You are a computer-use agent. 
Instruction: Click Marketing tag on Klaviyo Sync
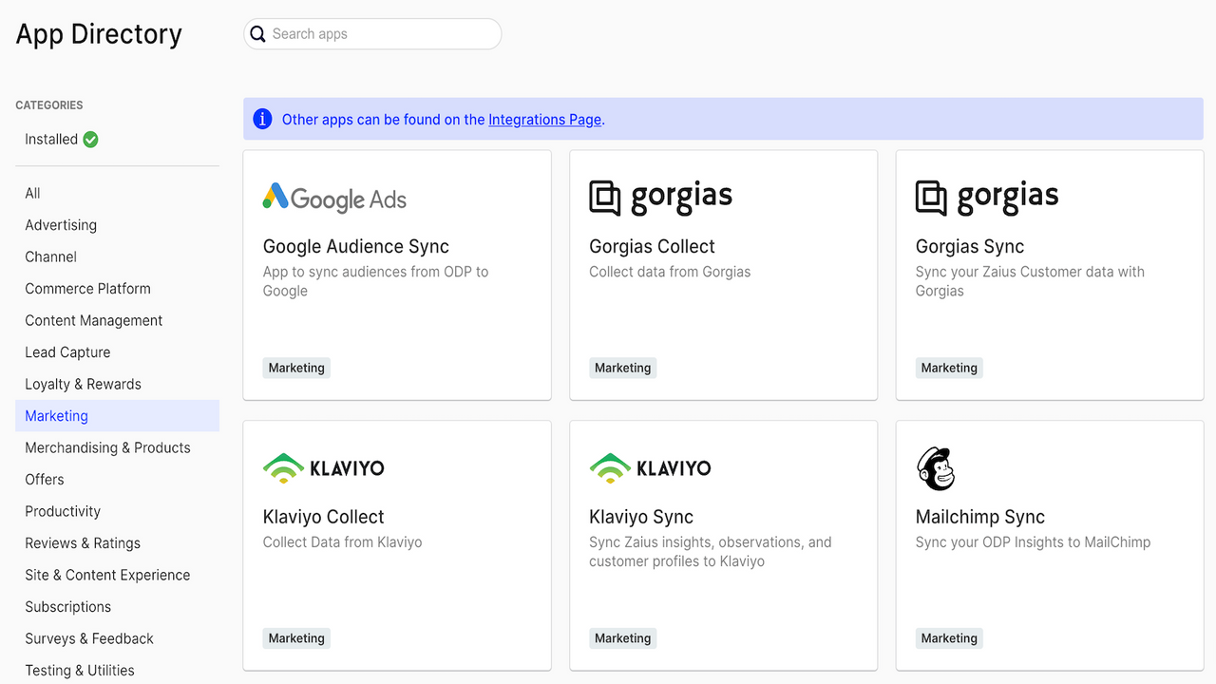tap(623, 638)
